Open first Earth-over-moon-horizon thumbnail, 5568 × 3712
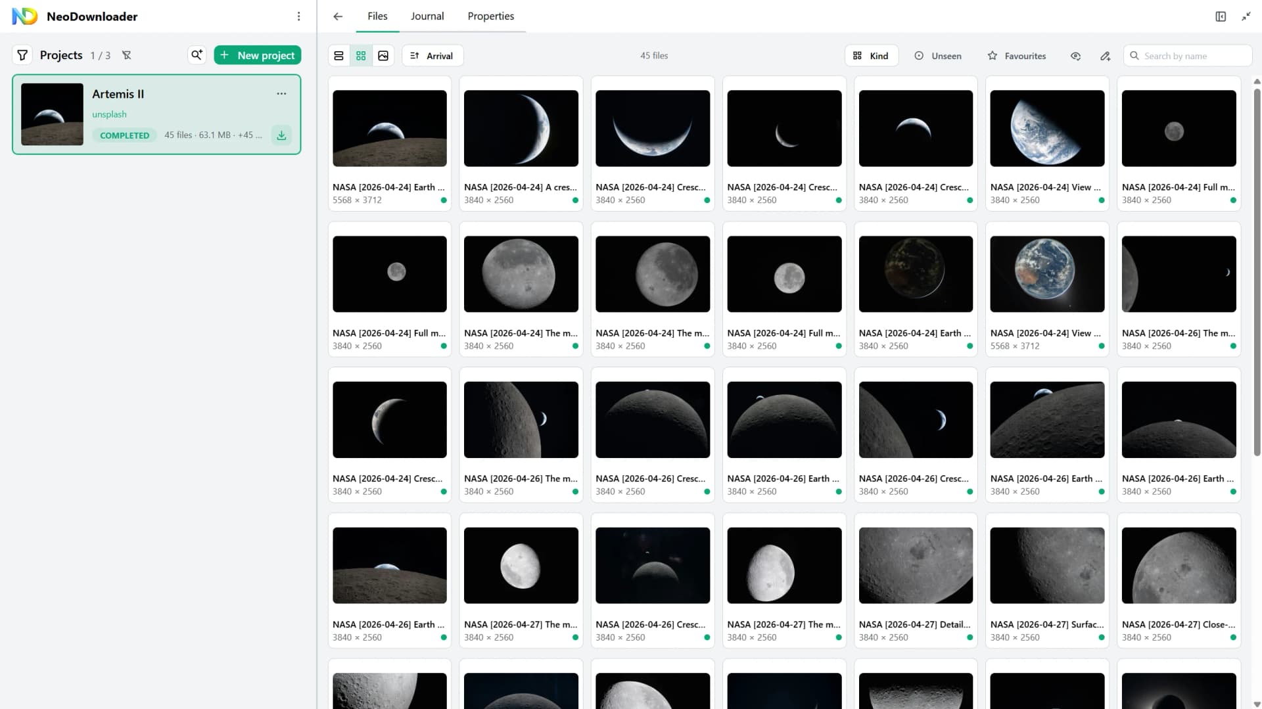Screen dimensions: 1262x709 (x=390, y=128)
